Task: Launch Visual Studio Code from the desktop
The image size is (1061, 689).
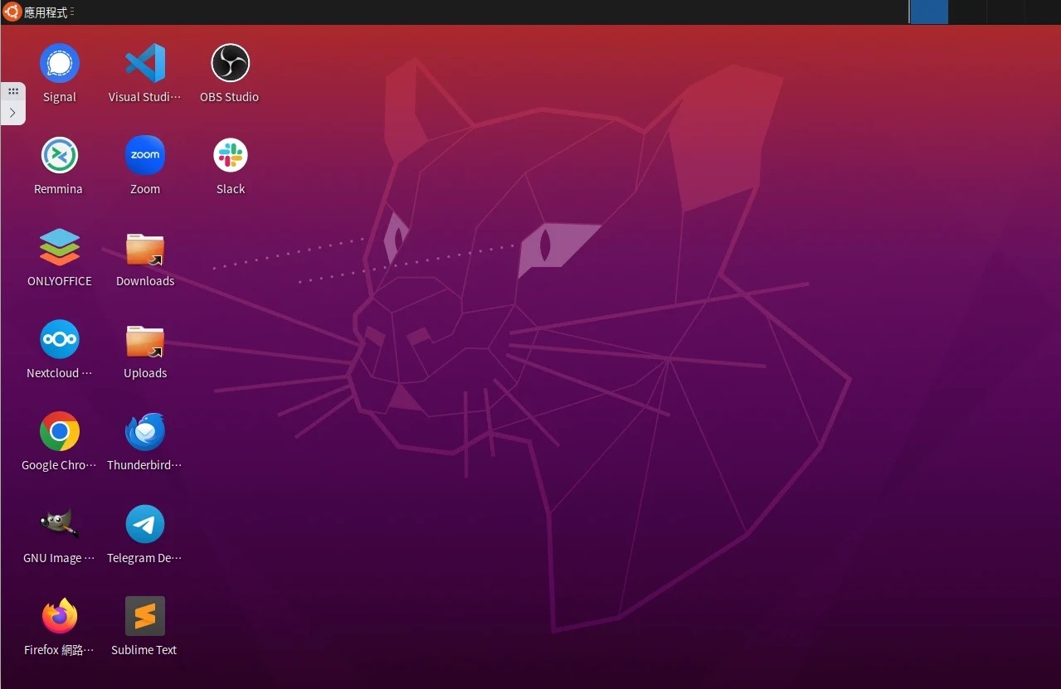Action: point(144,64)
